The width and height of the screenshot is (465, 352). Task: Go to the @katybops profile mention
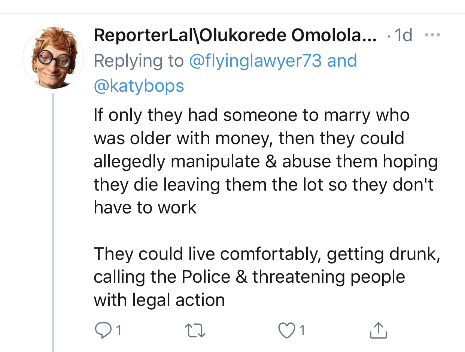(139, 86)
